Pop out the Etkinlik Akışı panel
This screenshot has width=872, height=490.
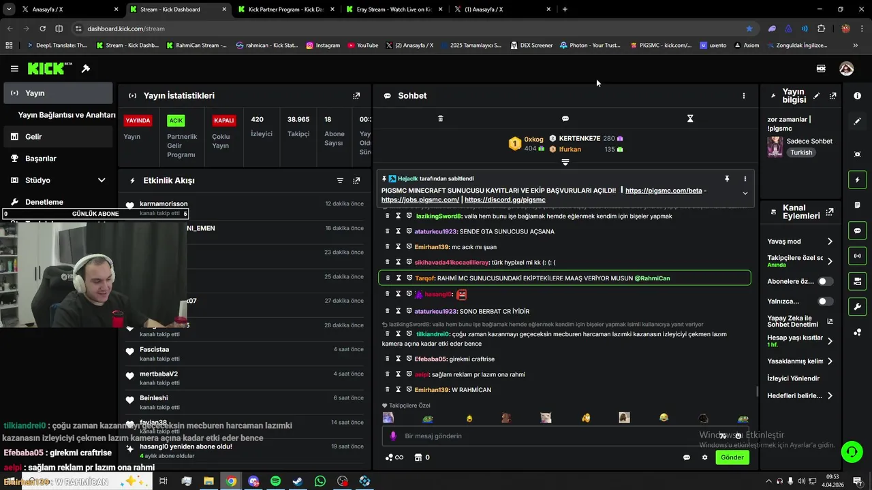coord(356,180)
